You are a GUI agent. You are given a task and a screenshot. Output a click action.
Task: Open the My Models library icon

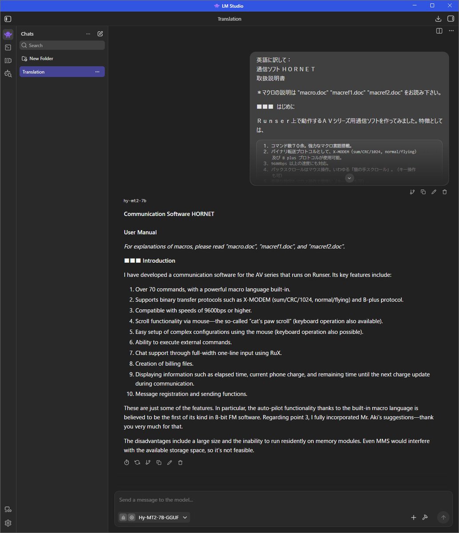click(x=8, y=60)
